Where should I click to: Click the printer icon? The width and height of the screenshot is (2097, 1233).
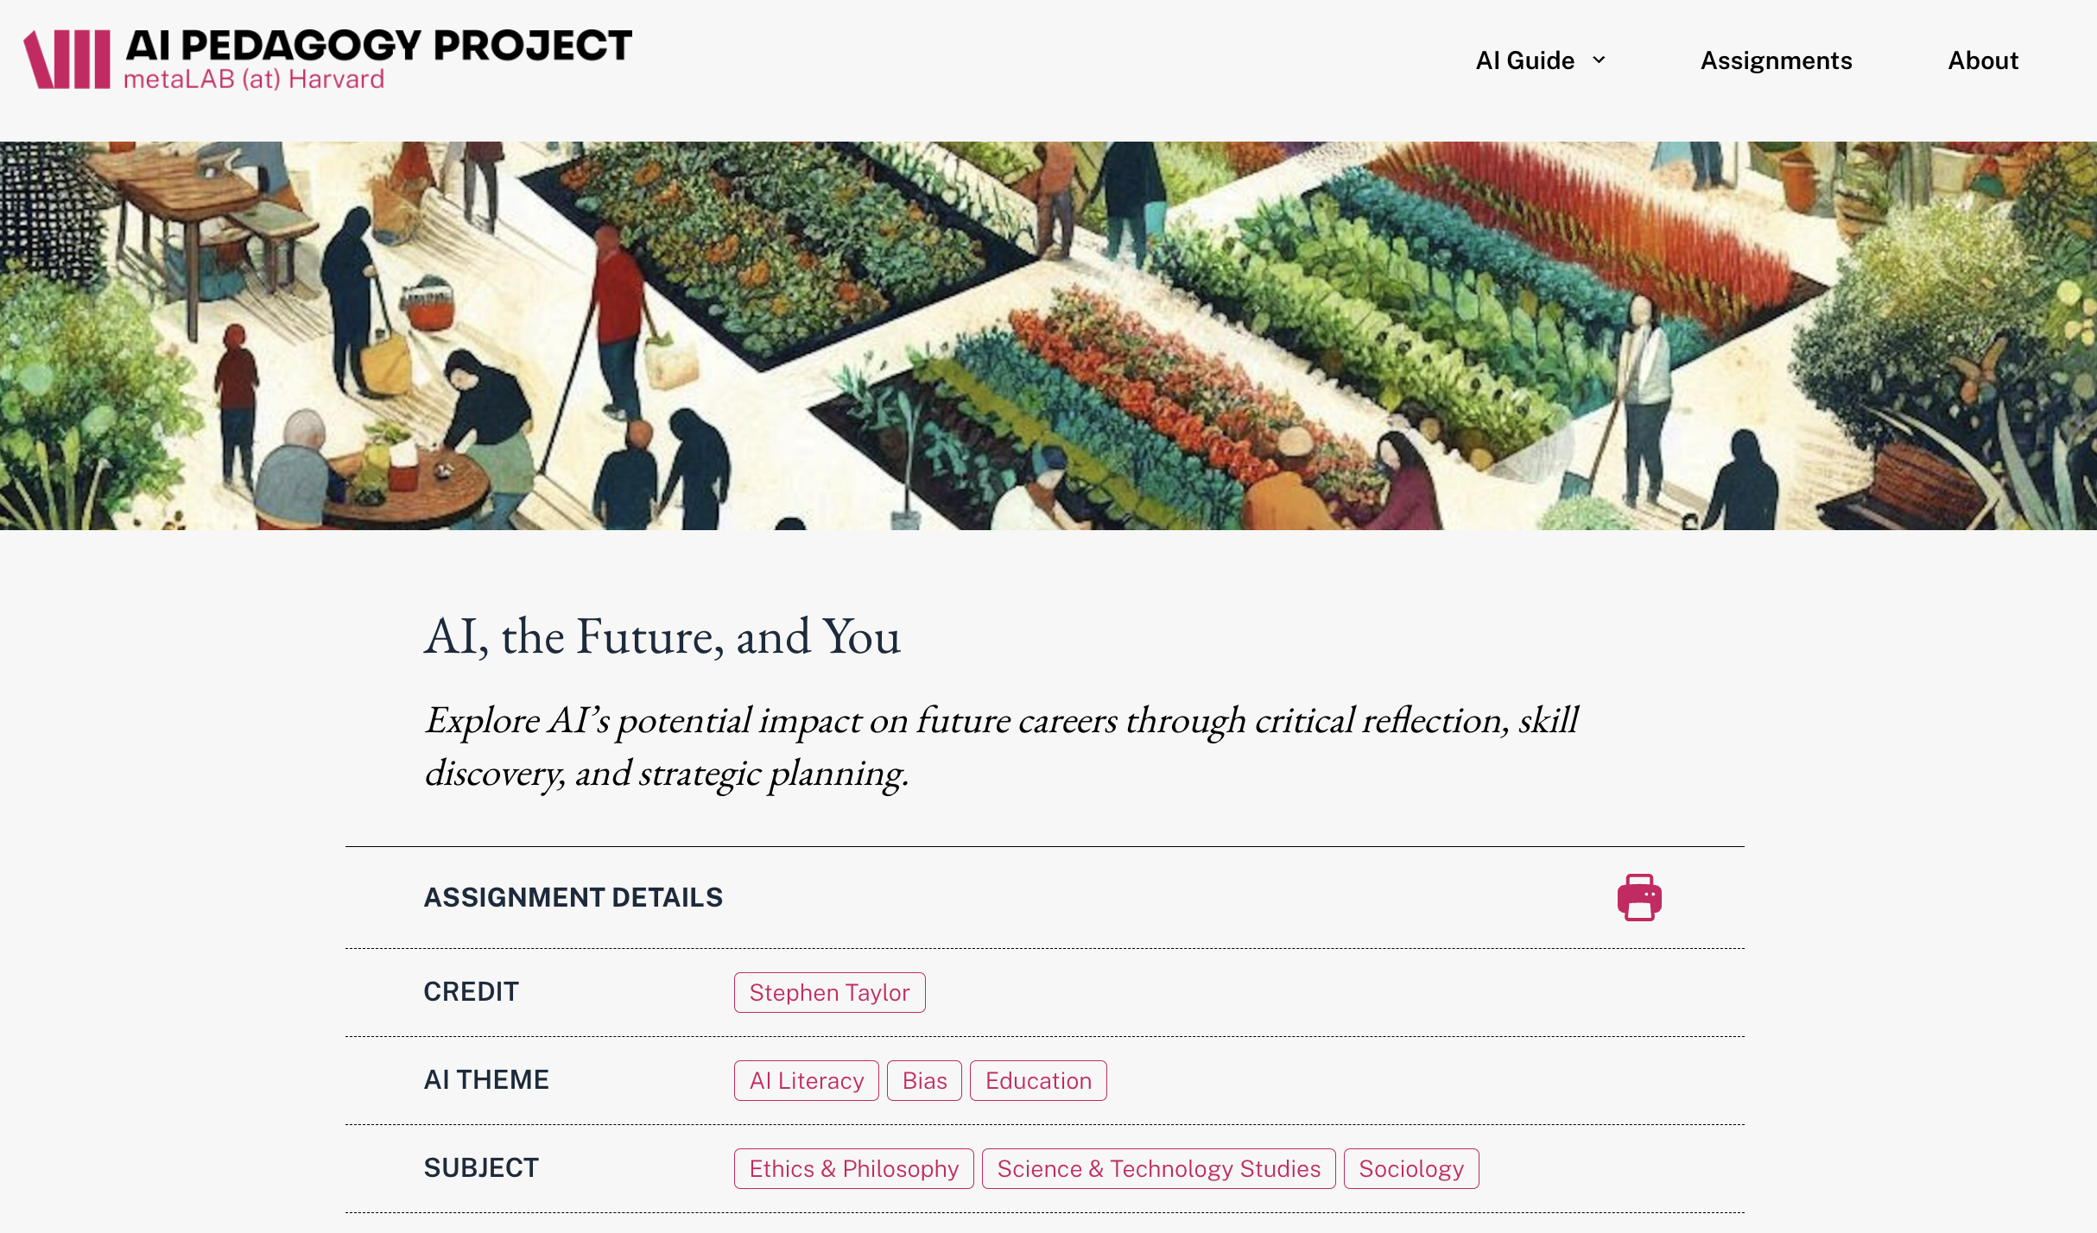[x=1638, y=897]
